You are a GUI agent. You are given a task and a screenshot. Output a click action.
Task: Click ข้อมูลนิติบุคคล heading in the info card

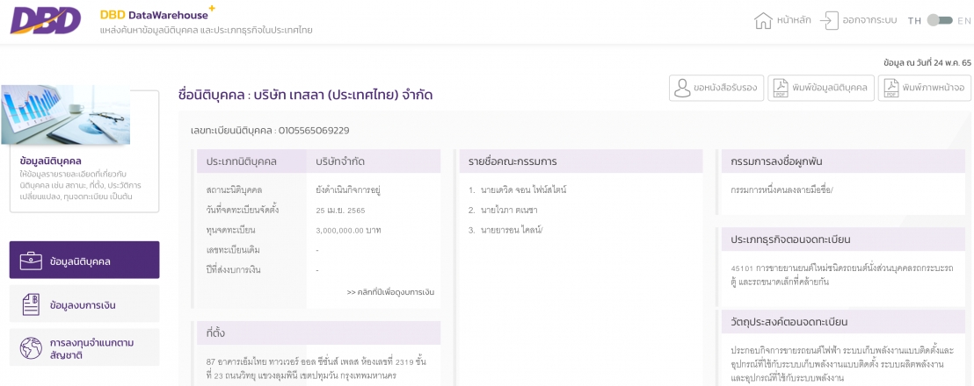51,161
